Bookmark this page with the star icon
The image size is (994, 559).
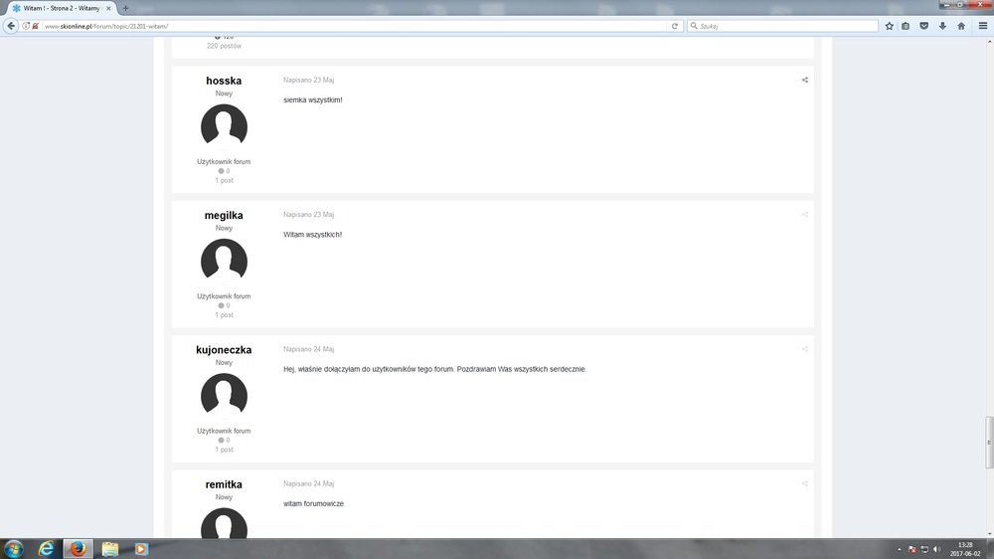pyautogui.click(x=889, y=26)
